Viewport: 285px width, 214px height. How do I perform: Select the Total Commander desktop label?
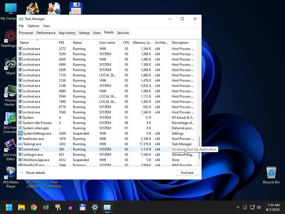click(54, 184)
